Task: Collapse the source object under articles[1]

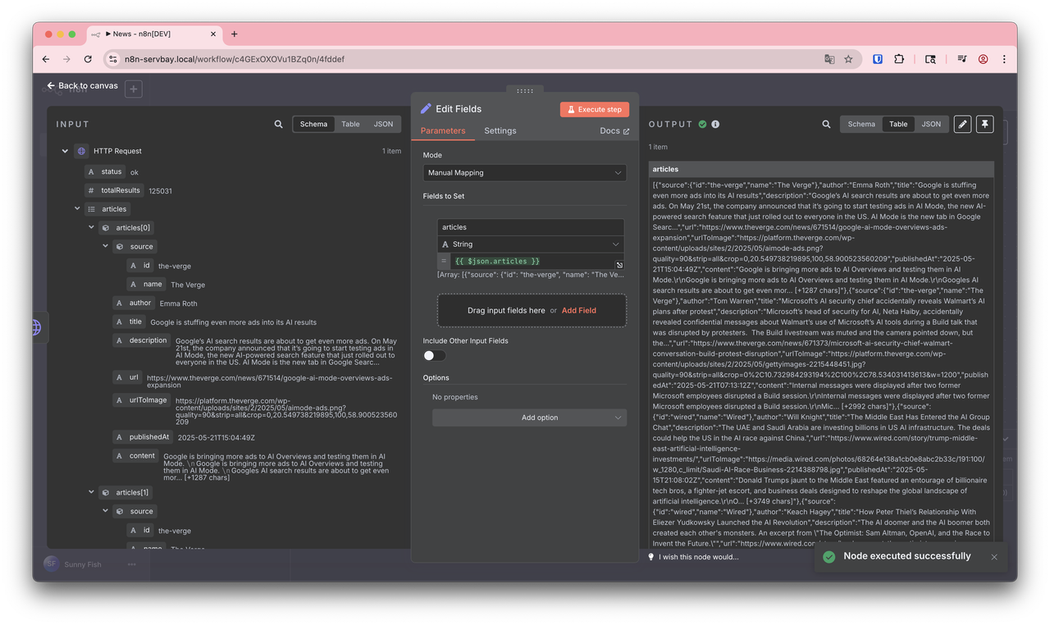Action: 105,511
